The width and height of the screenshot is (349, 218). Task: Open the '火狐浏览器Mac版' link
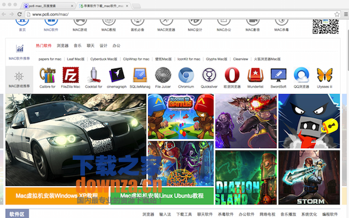click(x=268, y=59)
